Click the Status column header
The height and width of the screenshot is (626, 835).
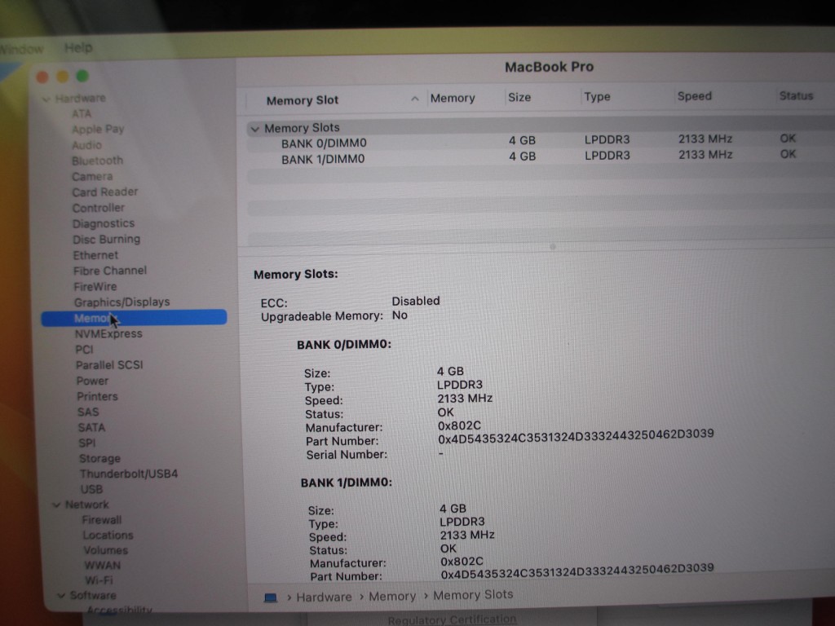796,96
